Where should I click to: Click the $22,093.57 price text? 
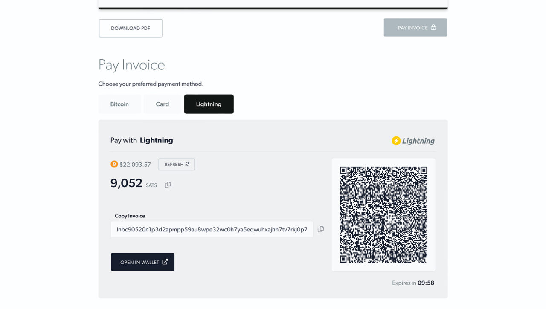coord(135,165)
